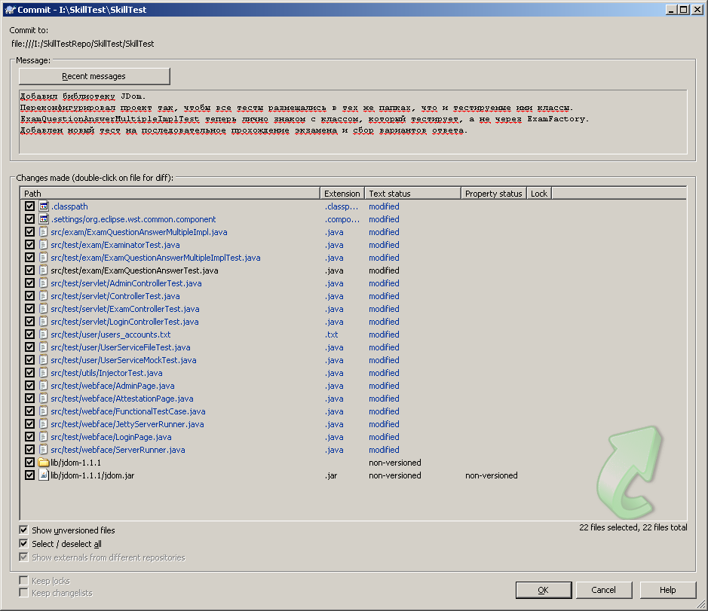Click the application icon in the title bar
This screenshot has height=611, width=708.
pos(10,9)
